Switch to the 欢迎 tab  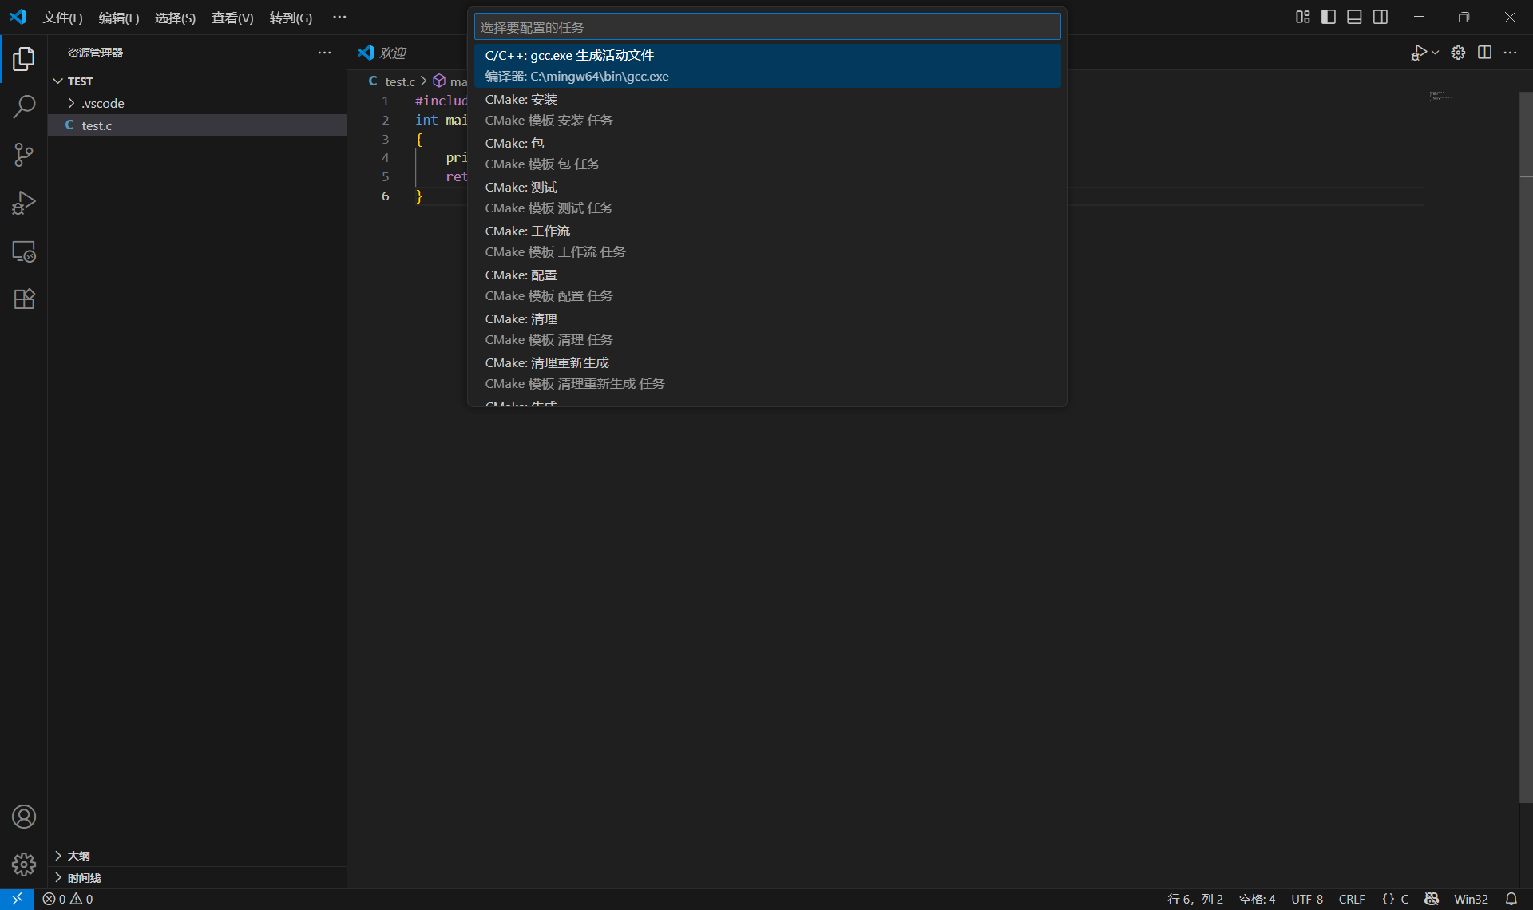390,53
